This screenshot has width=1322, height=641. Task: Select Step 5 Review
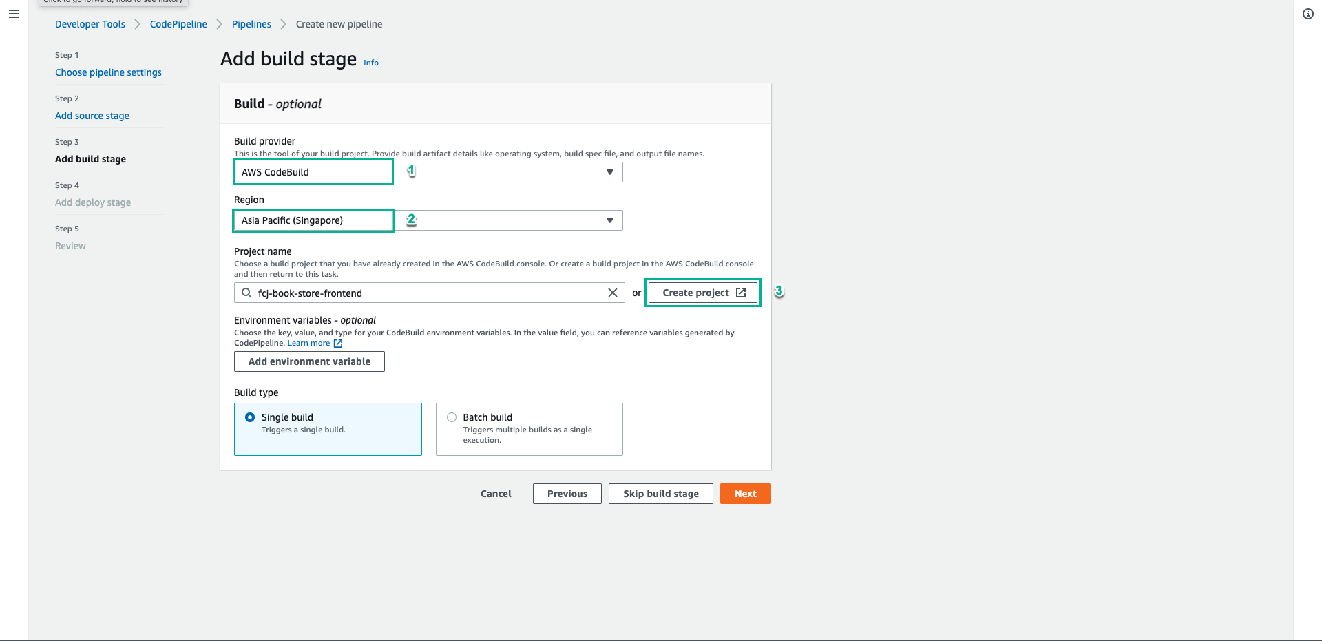point(70,246)
